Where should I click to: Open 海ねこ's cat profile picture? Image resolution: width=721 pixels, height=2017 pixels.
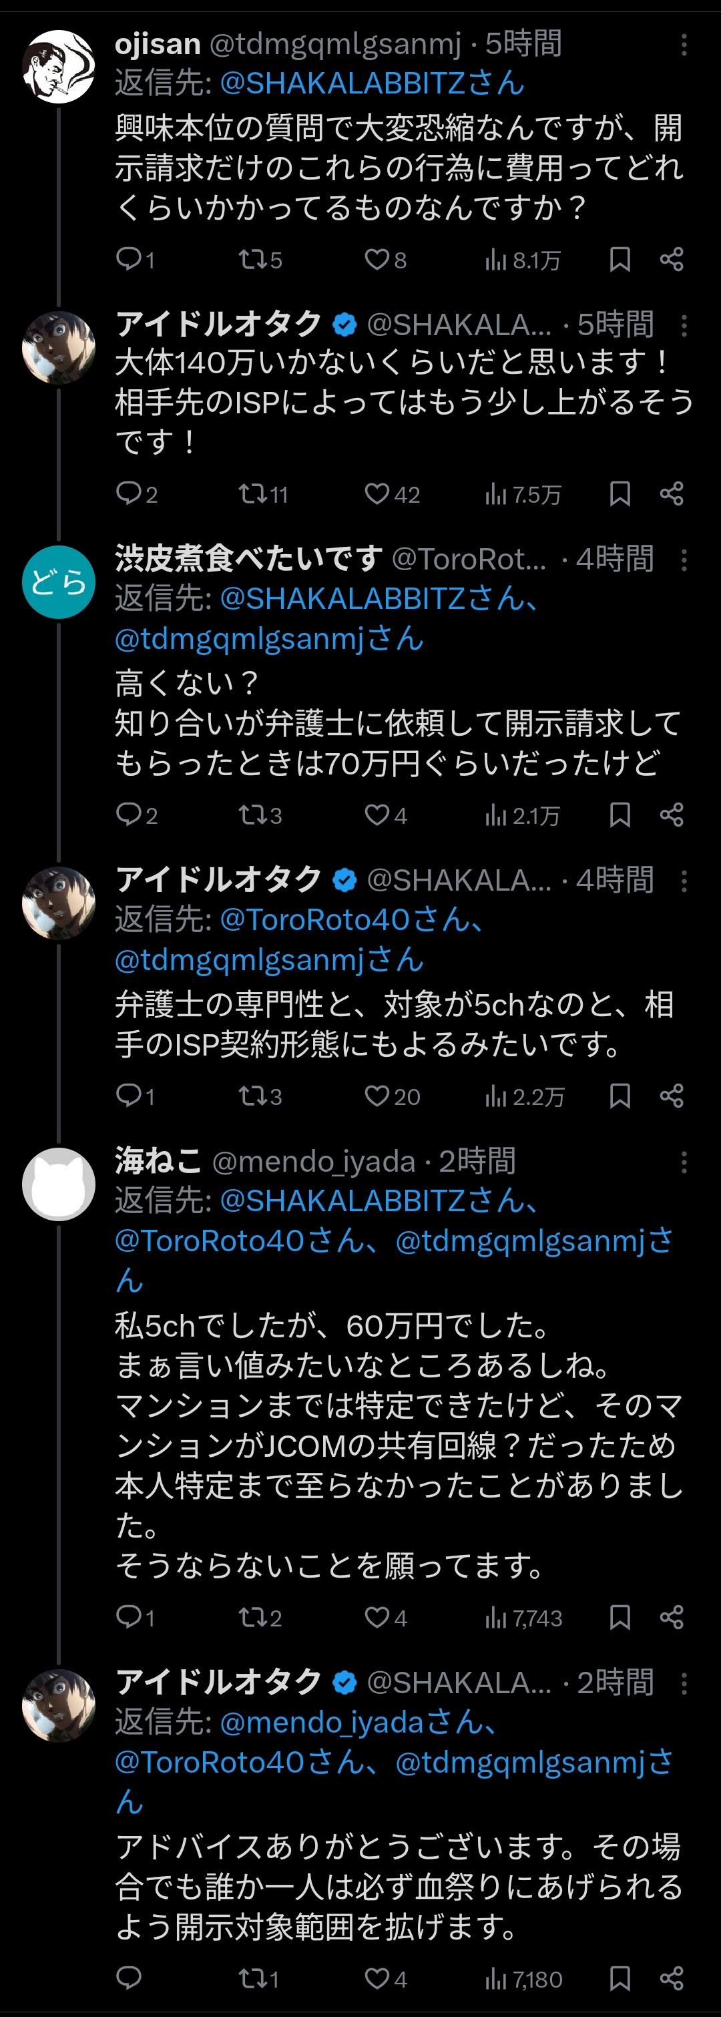tap(59, 1184)
